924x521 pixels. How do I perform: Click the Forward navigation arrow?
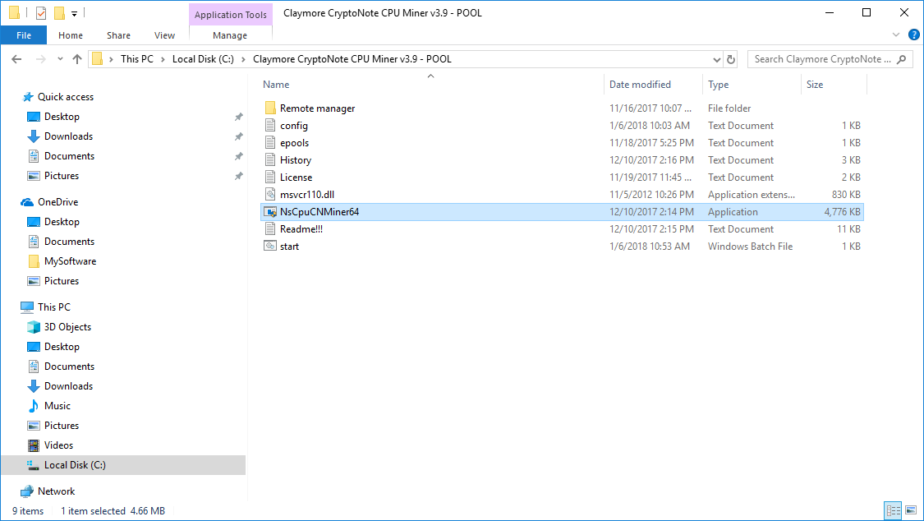coord(41,59)
